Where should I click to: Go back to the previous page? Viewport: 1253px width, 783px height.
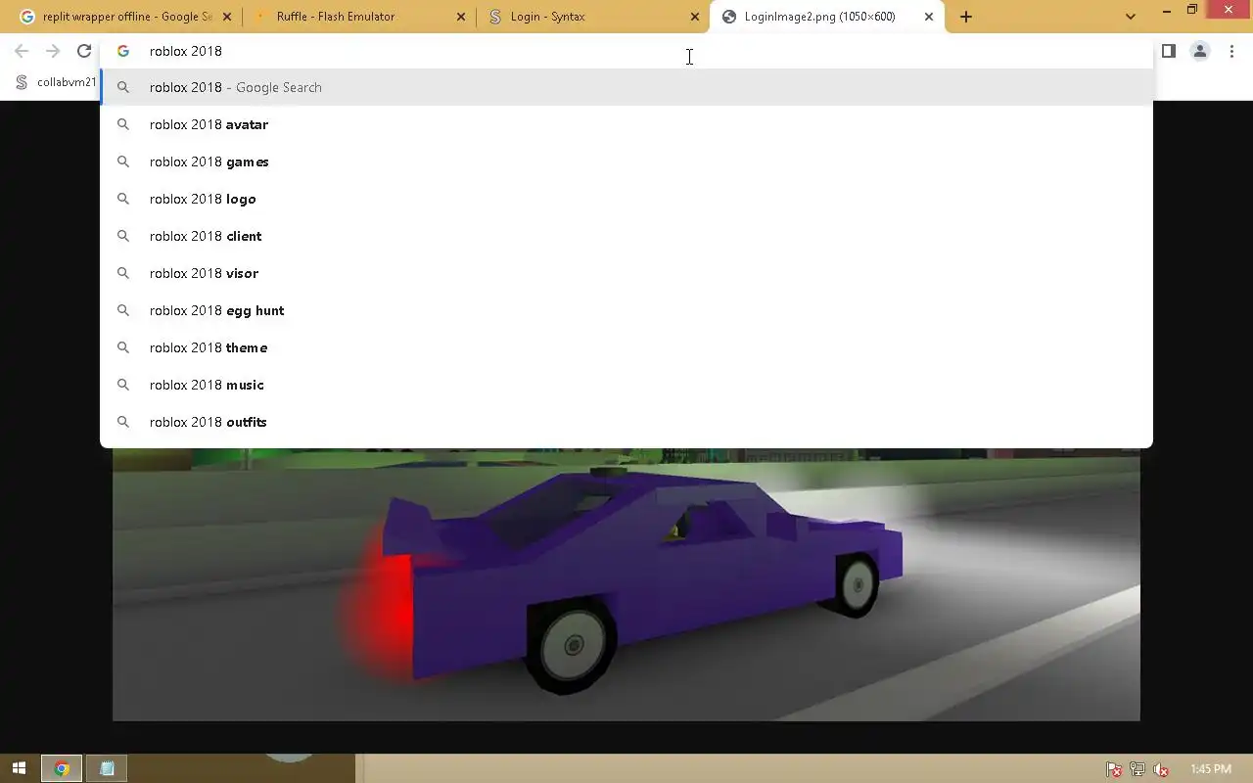22,51
